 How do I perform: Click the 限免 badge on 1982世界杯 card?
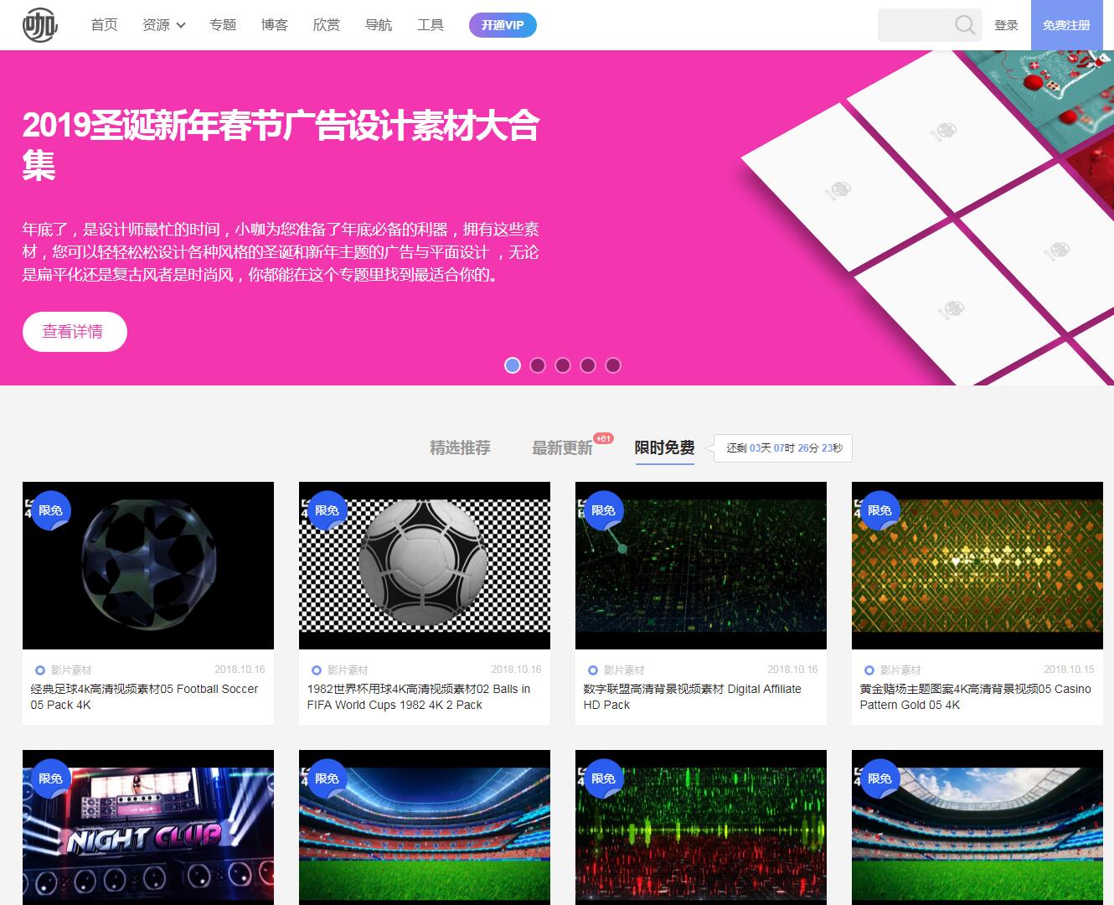(327, 510)
